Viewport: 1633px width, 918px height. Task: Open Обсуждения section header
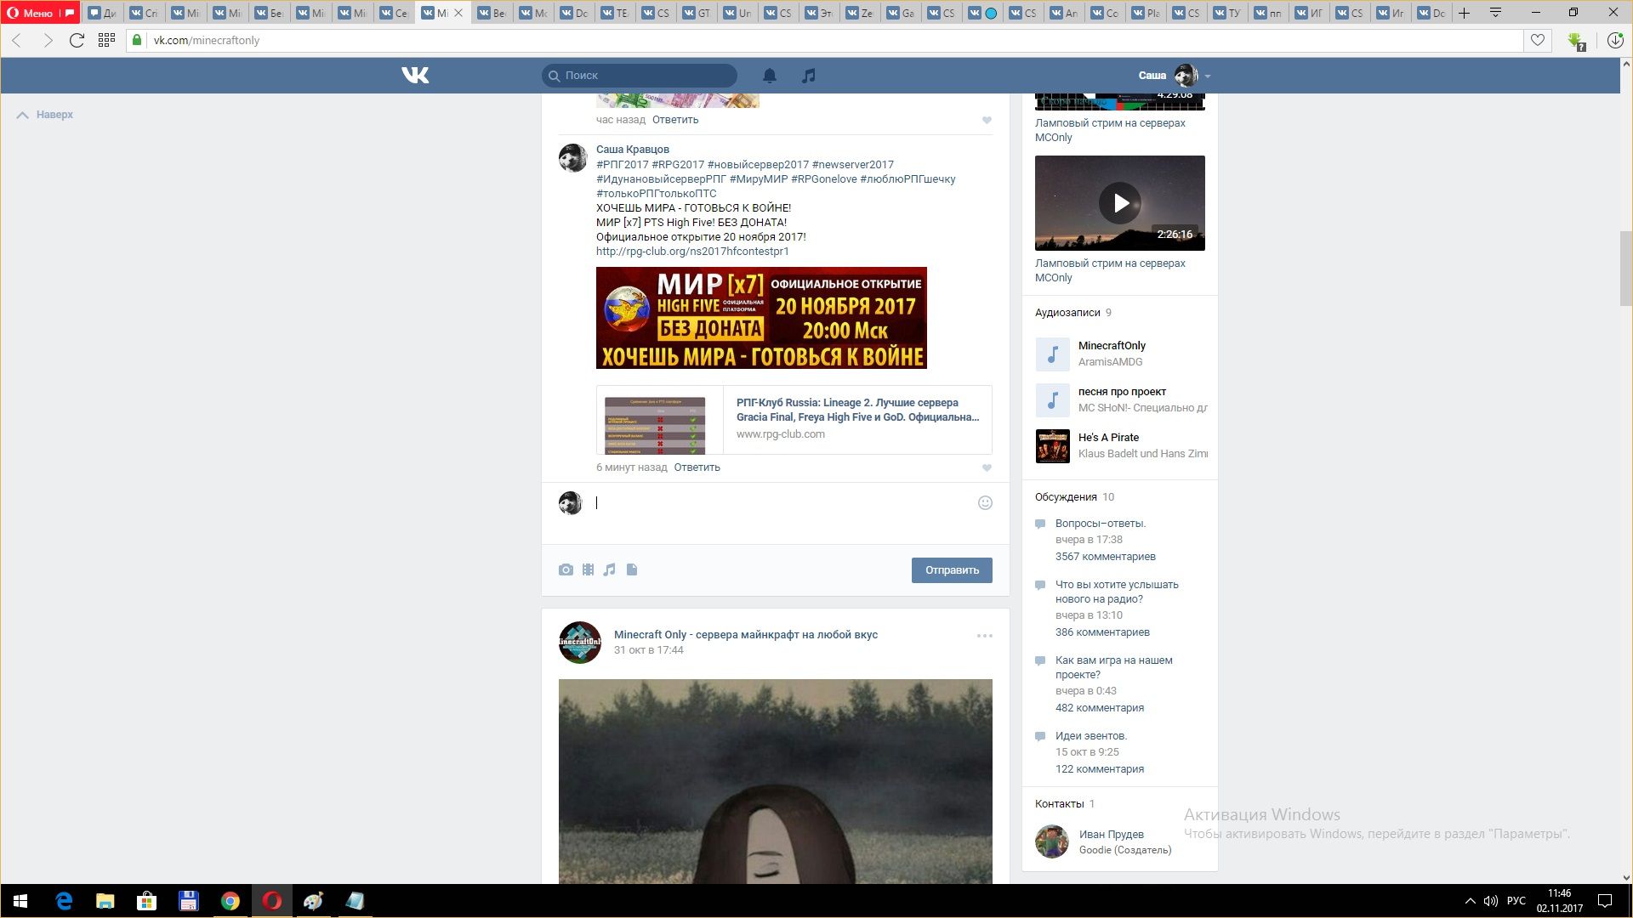(1066, 497)
